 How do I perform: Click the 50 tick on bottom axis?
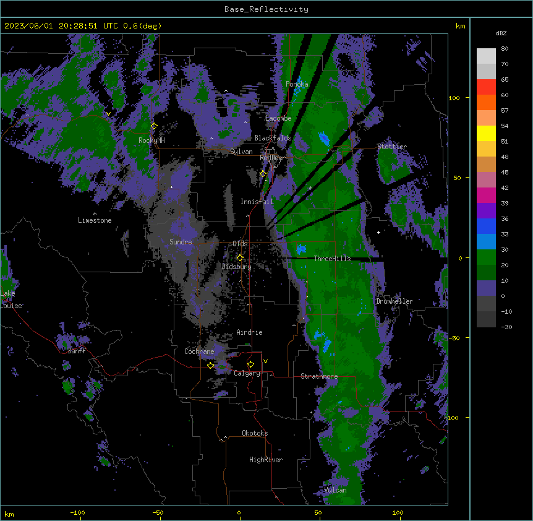point(318,512)
